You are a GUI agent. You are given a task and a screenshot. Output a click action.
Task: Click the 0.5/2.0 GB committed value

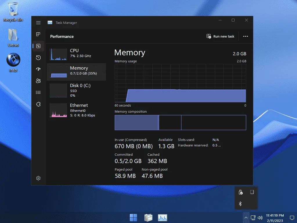tap(128, 161)
